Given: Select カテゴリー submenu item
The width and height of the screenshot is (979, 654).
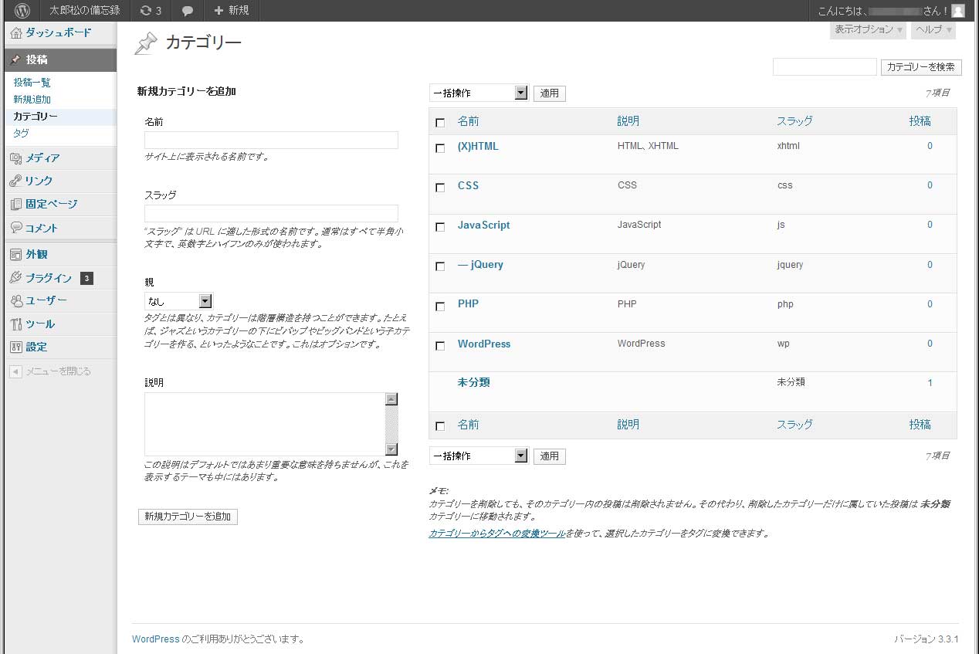Looking at the screenshot, I should tap(36, 117).
